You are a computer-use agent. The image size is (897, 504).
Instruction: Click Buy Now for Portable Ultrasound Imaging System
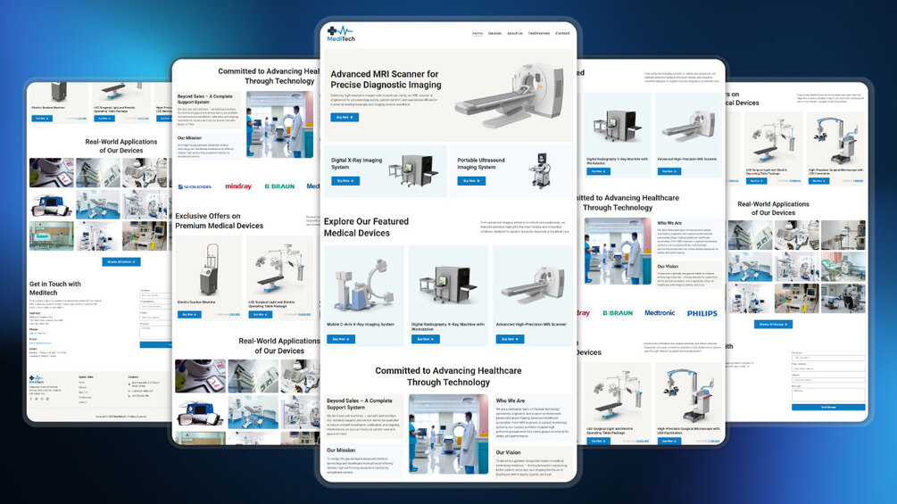point(471,180)
